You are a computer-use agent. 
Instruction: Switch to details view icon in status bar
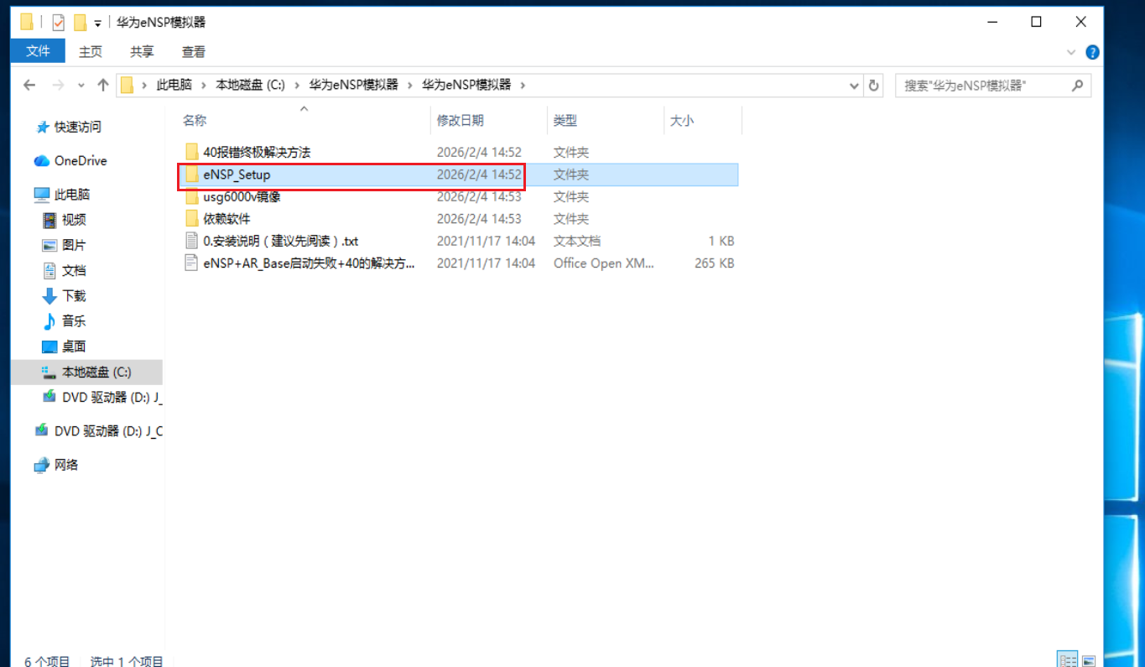pyautogui.click(x=1067, y=661)
